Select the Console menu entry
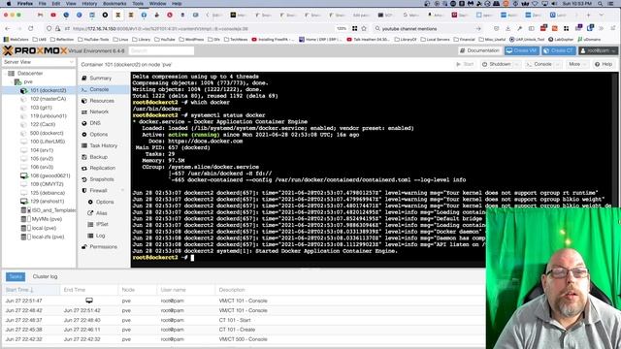Image resolution: width=621 pixels, height=349 pixels. (x=99, y=89)
